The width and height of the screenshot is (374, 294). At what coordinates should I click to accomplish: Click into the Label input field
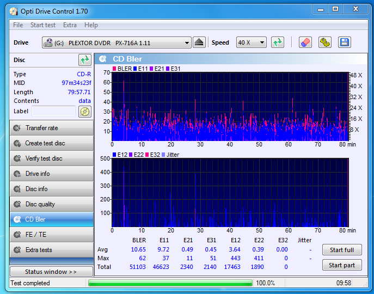pos(54,111)
